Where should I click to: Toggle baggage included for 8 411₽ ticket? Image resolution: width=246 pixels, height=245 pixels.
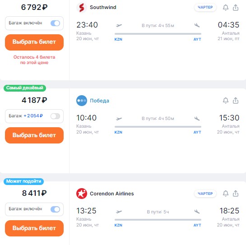55,209
